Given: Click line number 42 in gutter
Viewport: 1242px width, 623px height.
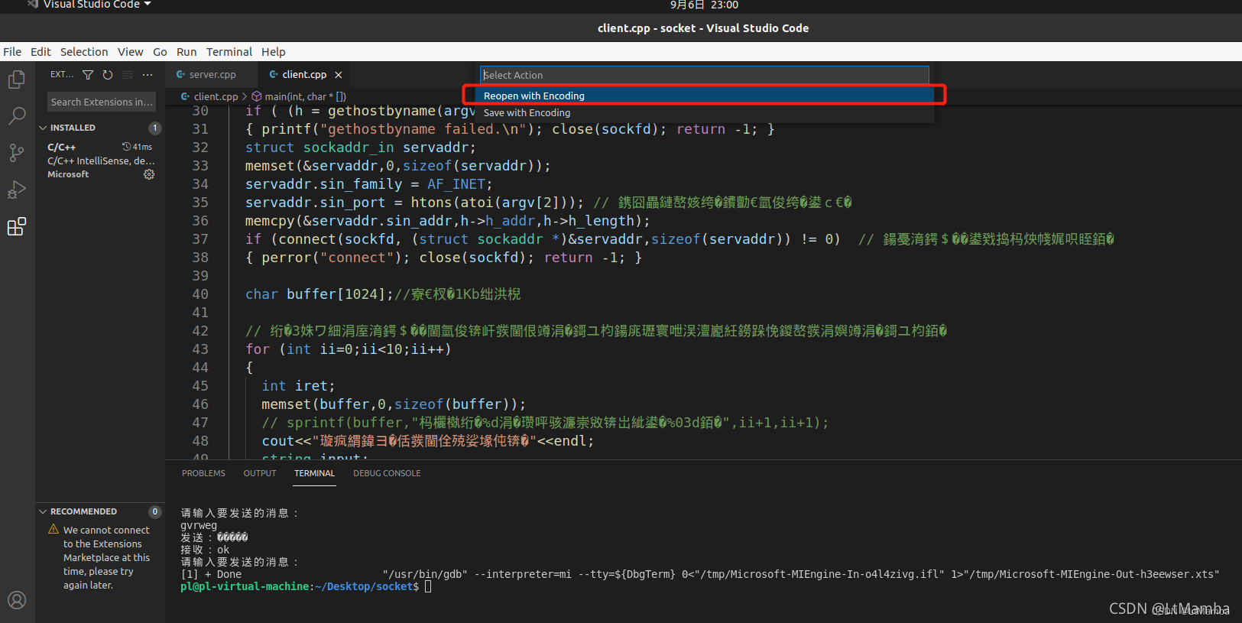Looking at the screenshot, I should [x=200, y=331].
